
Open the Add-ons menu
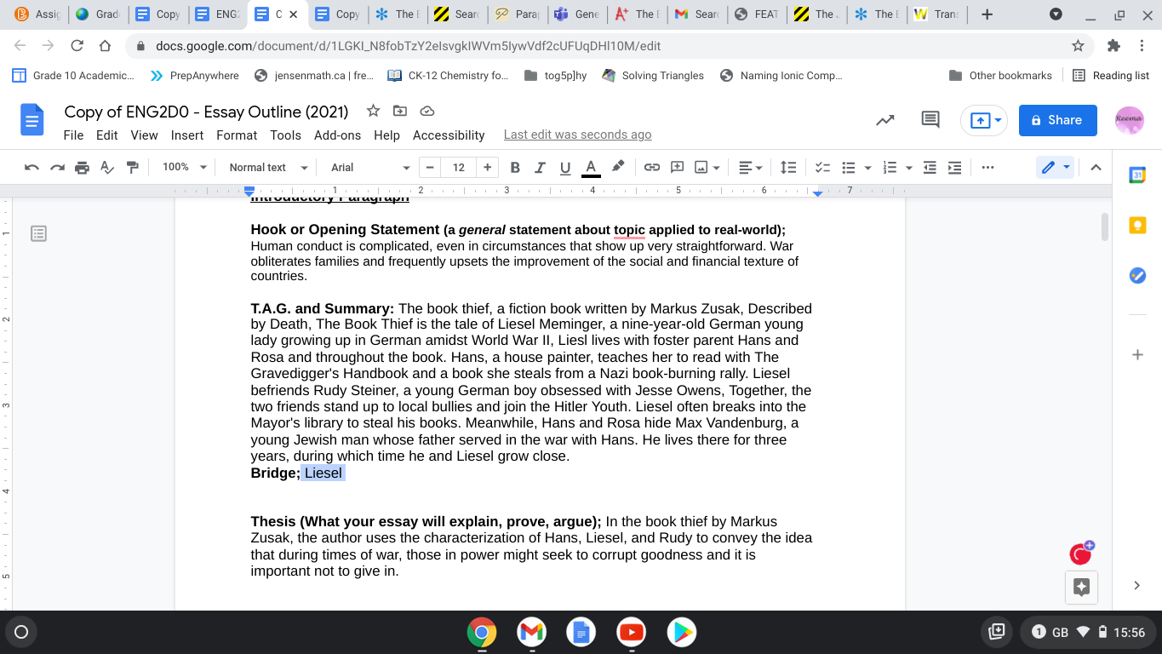(337, 135)
